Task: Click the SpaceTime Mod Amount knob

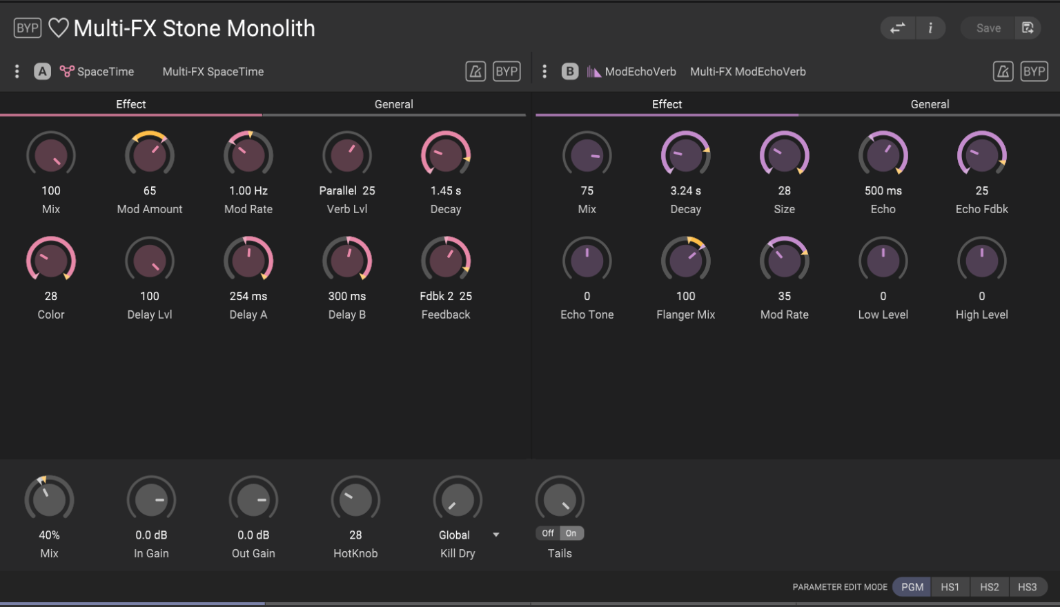Action: click(x=150, y=155)
